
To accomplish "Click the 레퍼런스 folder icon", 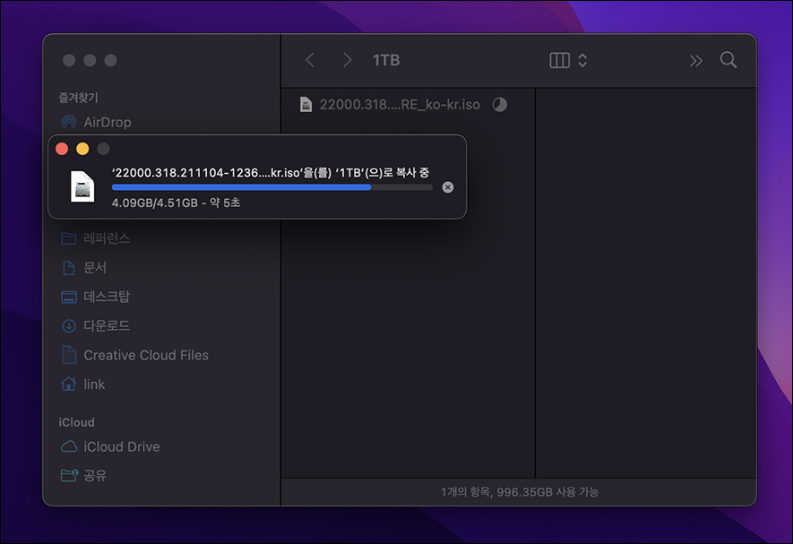I will pyautogui.click(x=69, y=238).
